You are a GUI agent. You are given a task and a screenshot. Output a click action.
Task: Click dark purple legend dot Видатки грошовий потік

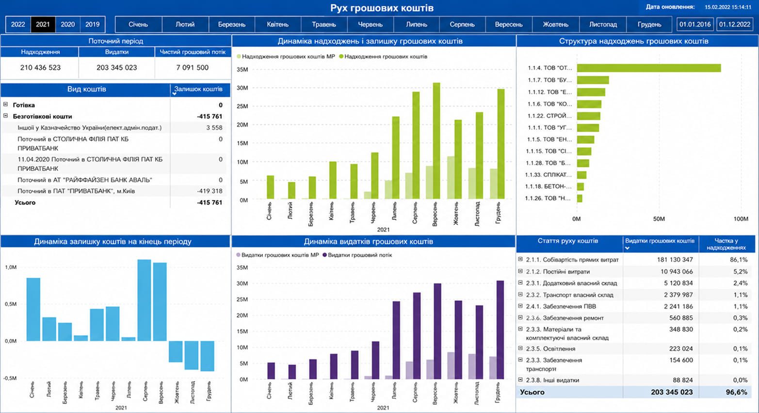point(325,255)
